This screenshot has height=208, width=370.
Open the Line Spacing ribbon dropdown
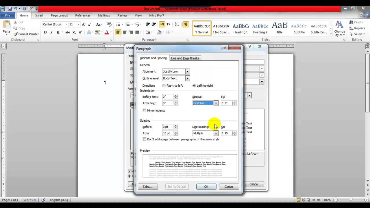pyautogui.click(x=149, y=32)
